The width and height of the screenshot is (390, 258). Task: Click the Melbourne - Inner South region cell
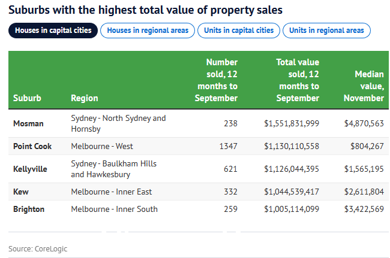[x=115, y=209]
